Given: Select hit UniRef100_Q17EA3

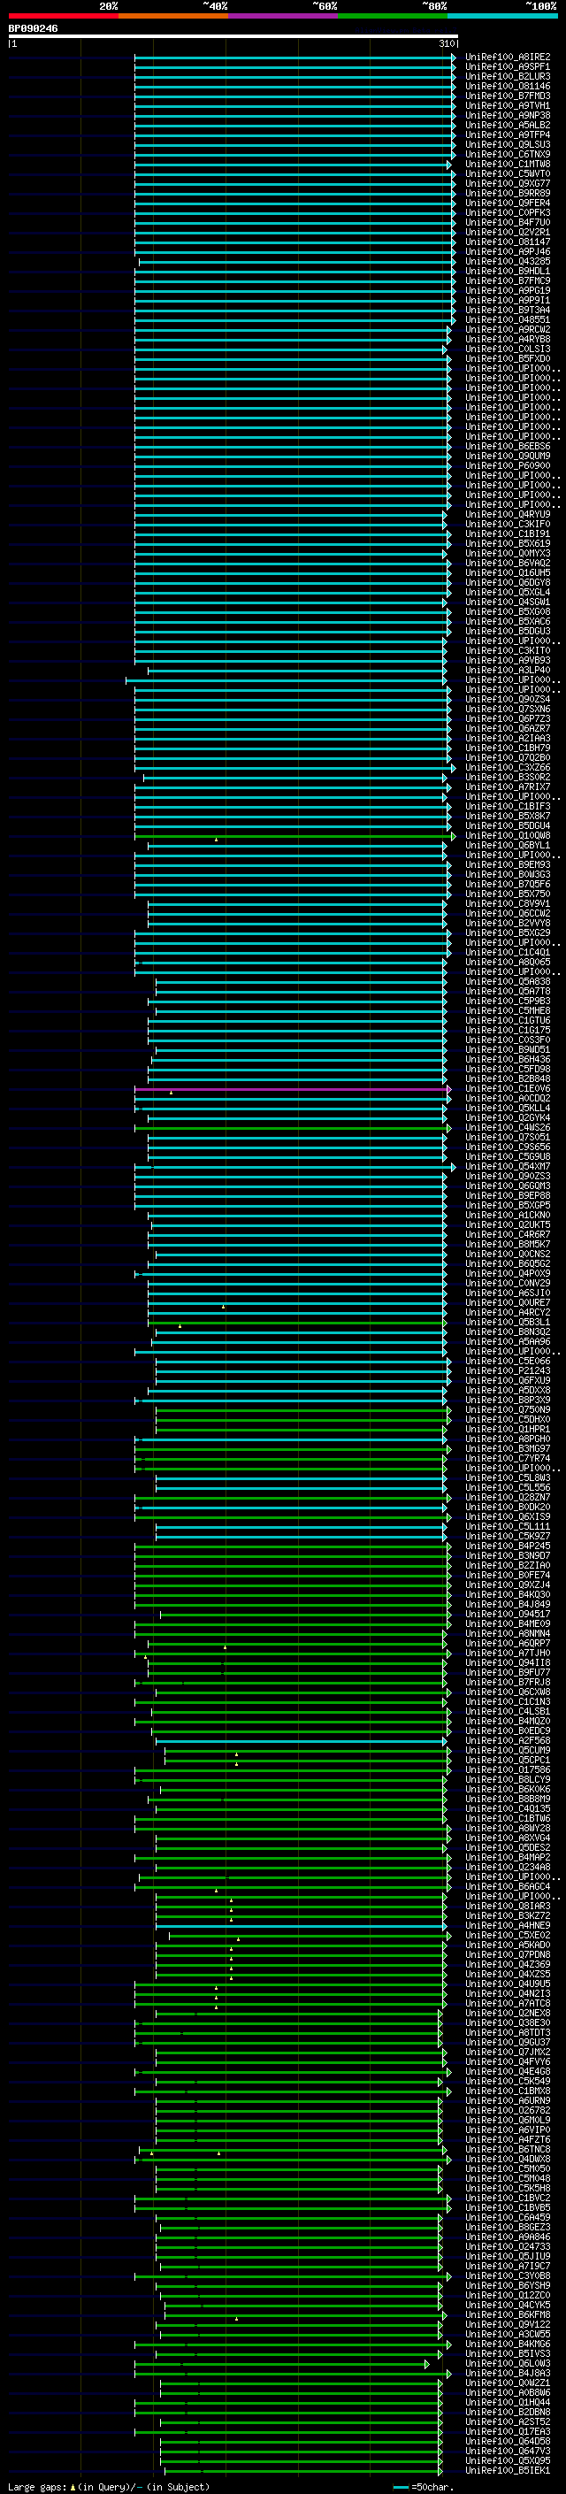Looking at the screenshot, I should (x=508, y=2433).
